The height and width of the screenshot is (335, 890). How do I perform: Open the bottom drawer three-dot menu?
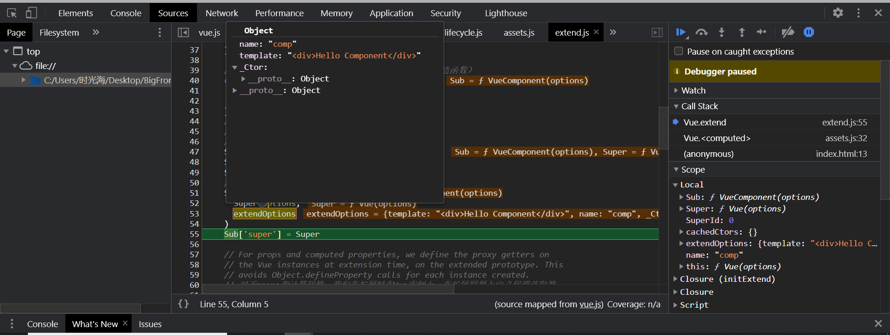[12, 324]
